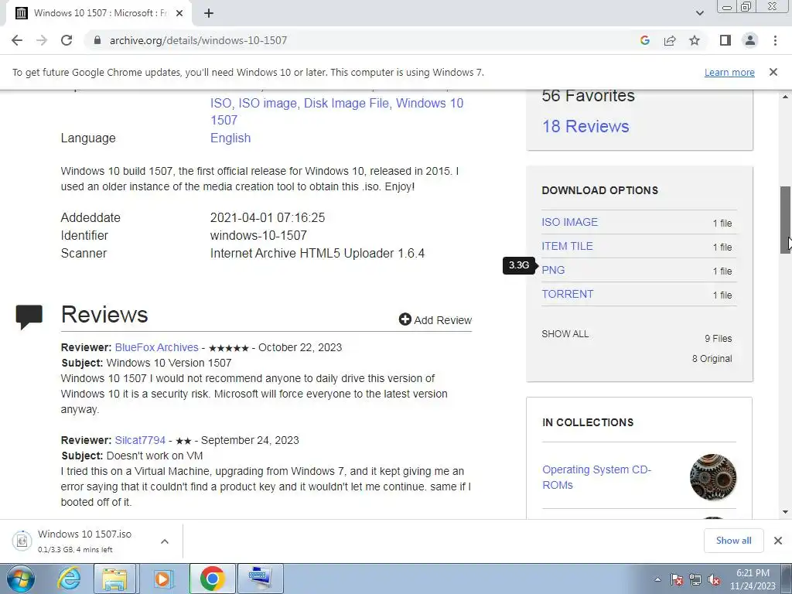Go back with the browser back arrow
792x594 pixels.
tap(17, 40)
